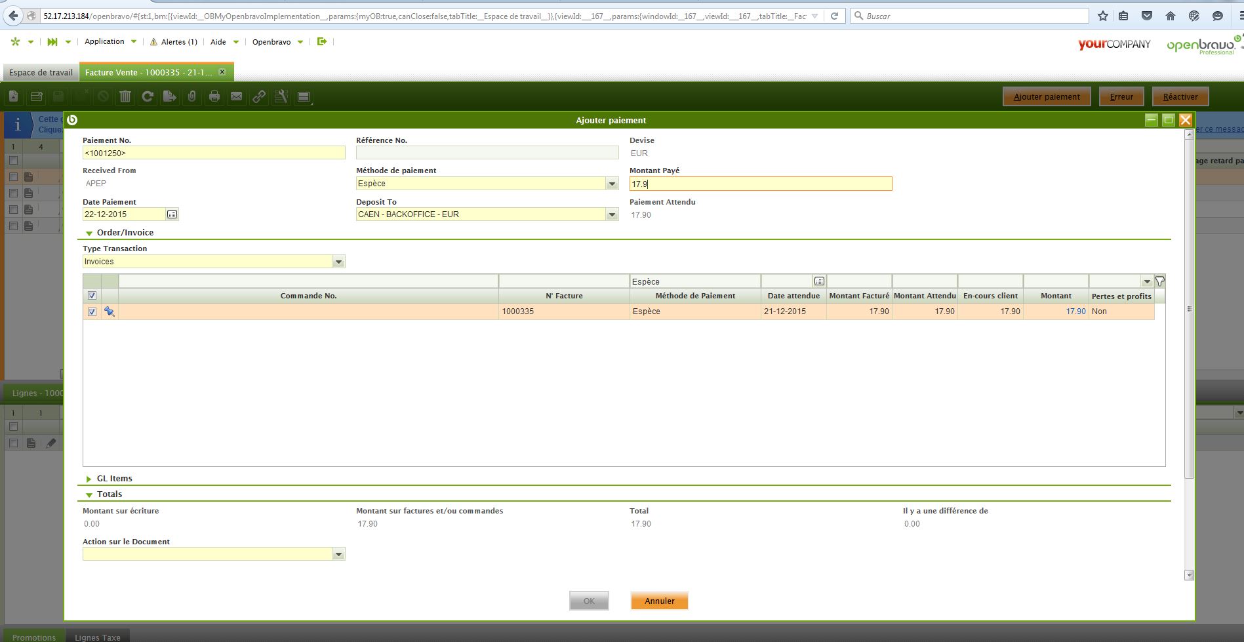The height and width of the screenshot is (642, 1244).
Task: Click the funnel filter icon in invoice grid
Action: click(x=1159, y=281)
